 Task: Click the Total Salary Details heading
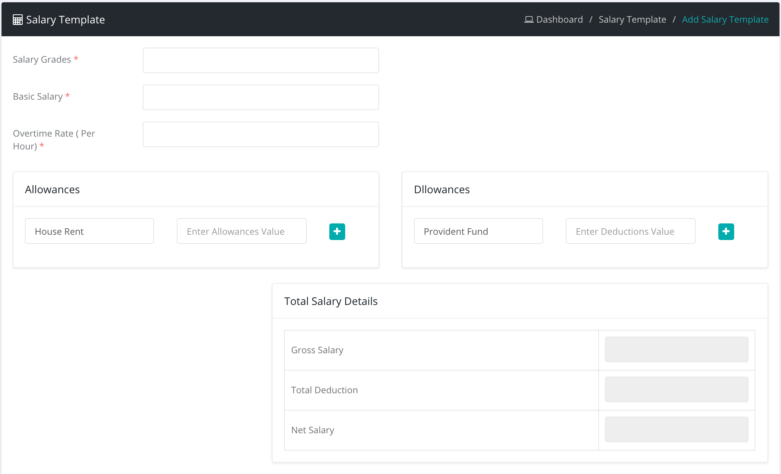pos(331,301)
